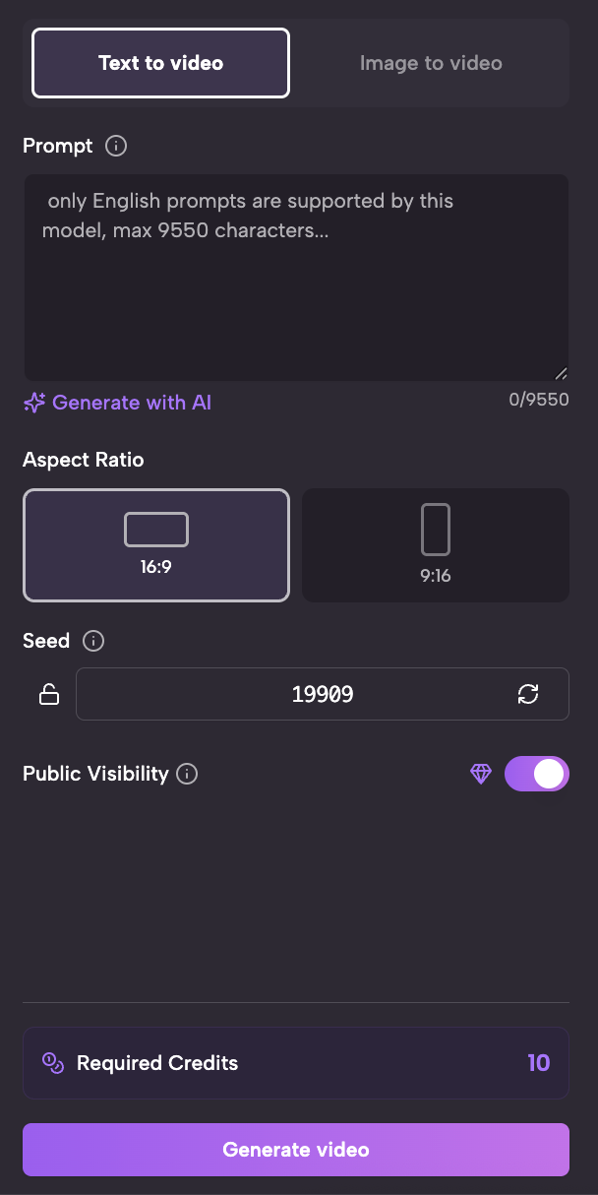The image size is (598, 1195).
Task: Open the Image to video tab
Action: coord(431,63)
